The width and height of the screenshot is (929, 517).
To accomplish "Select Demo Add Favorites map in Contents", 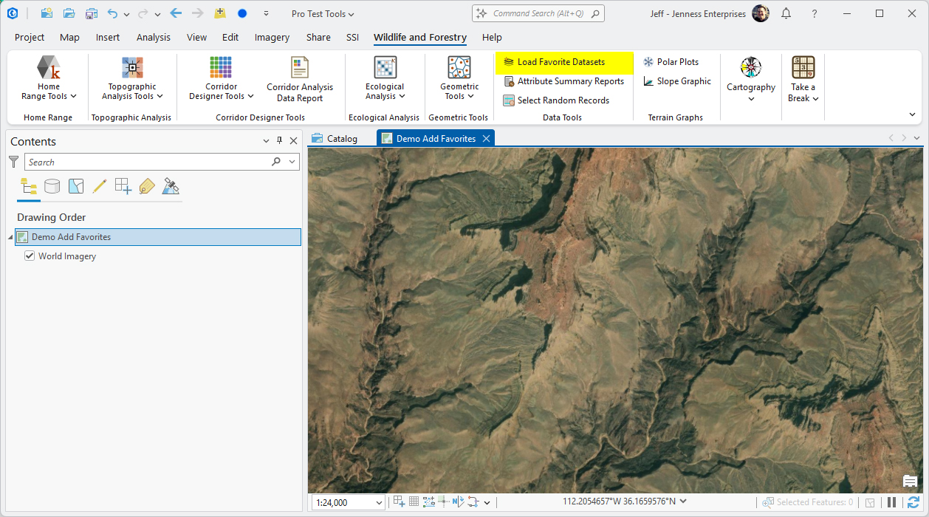I will click(157, 237).
